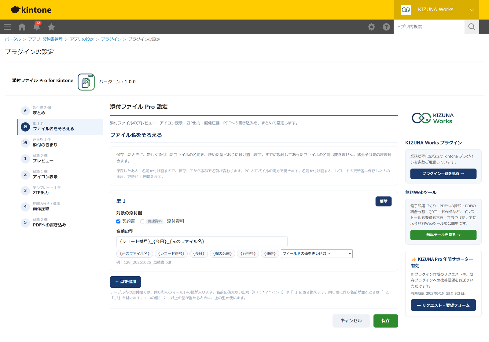The height and width of the screenshot is (342, 489).
Task: Open the フィールドの値を差し込む dropdown
Action: coord(317,254)
